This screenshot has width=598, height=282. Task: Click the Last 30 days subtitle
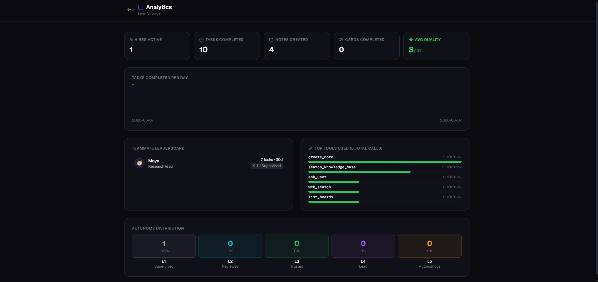click(x=149, y=14)
